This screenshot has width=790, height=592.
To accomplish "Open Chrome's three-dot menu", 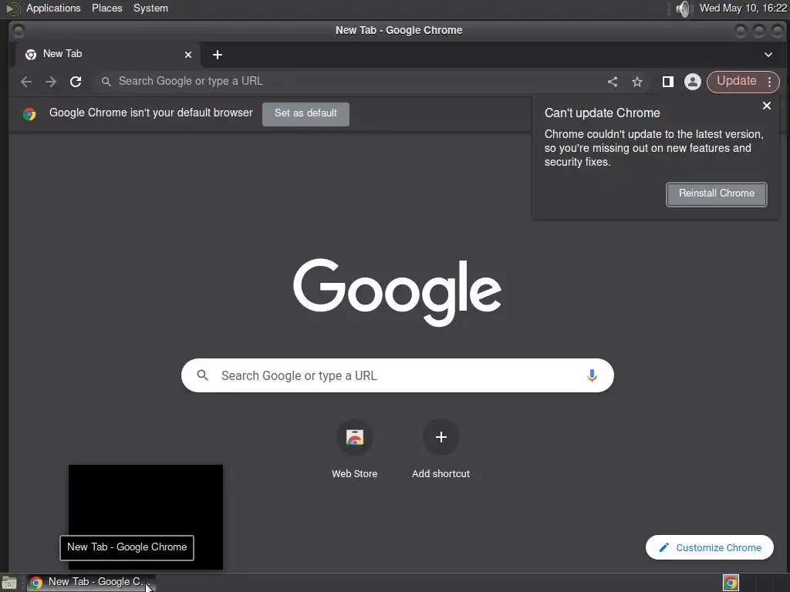I will click(769, 82).
